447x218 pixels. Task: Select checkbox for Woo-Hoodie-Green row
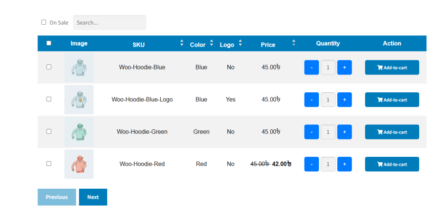pos(49,131)
